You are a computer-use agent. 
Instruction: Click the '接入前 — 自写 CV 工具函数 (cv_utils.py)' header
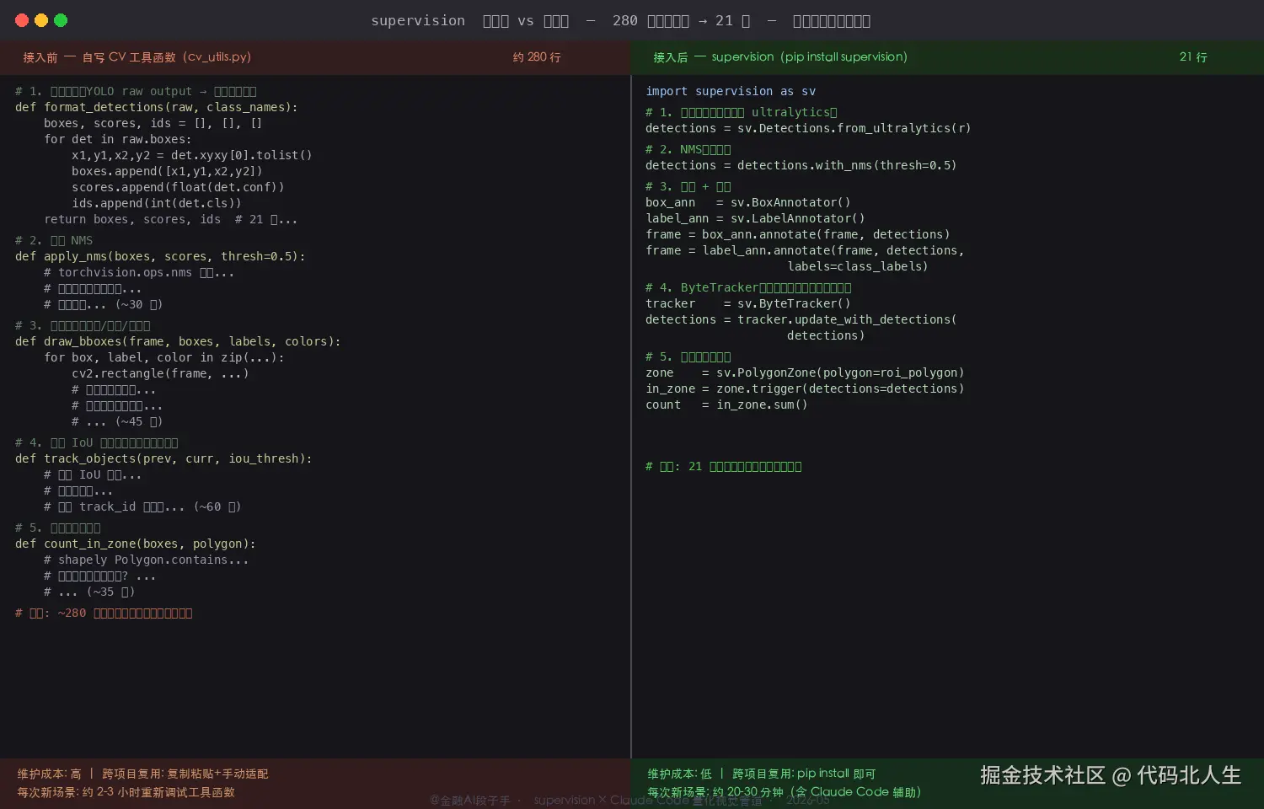tap(137, 57)
